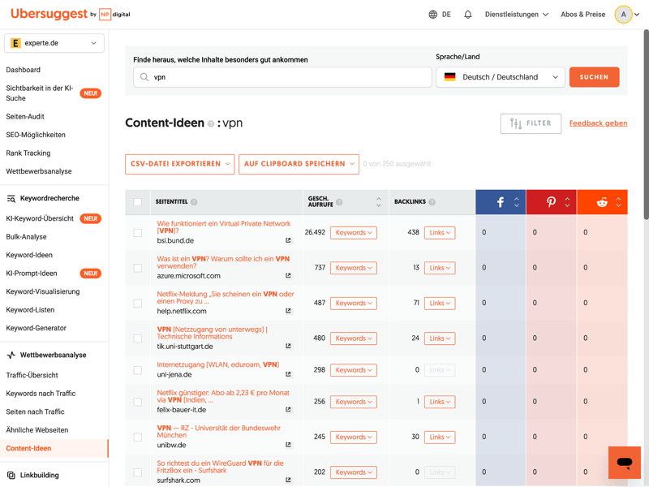The height and width of the screenshot is (487, 649).
Task: Open the chat support bubble
Action: [x=624, y=463]
